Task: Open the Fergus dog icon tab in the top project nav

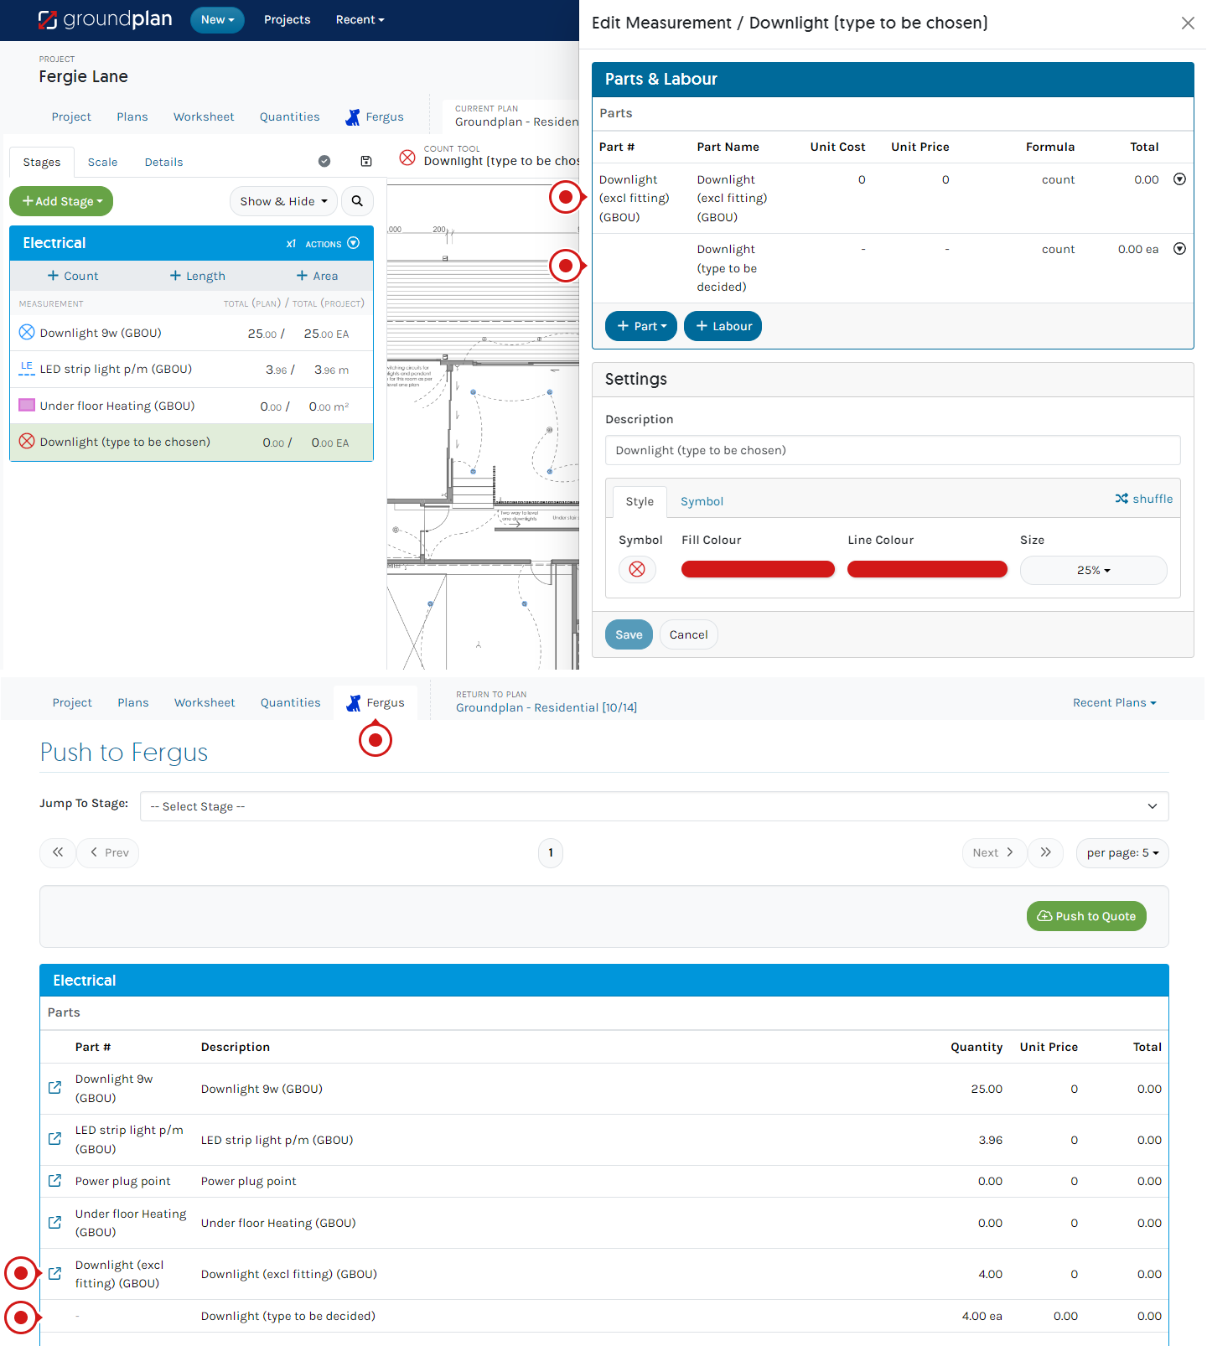Action: pos(375,116)
